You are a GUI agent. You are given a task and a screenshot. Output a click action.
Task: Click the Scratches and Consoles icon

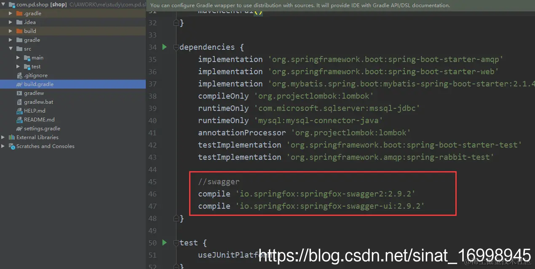(x=12, y=146)
